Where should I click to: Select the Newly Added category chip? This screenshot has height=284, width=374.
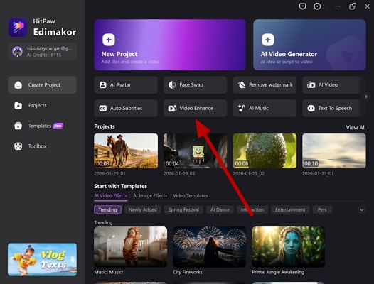pos(143,209)
